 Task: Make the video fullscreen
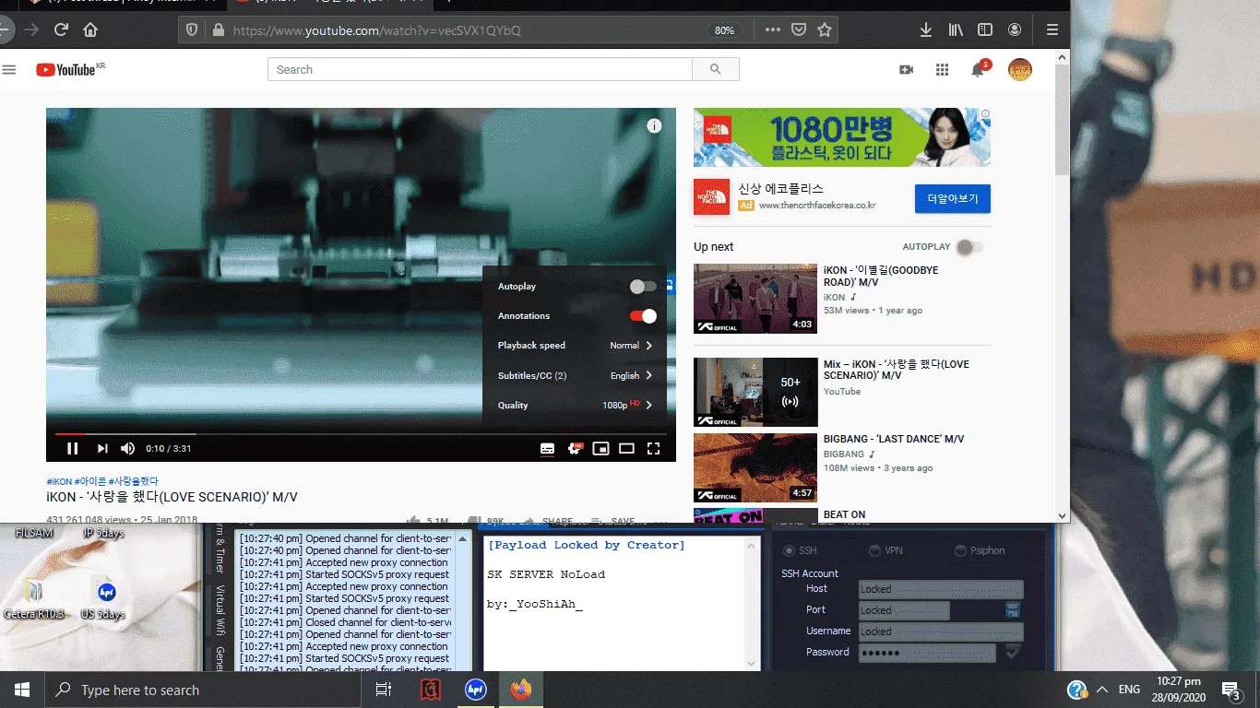click(x=653, y=449)
